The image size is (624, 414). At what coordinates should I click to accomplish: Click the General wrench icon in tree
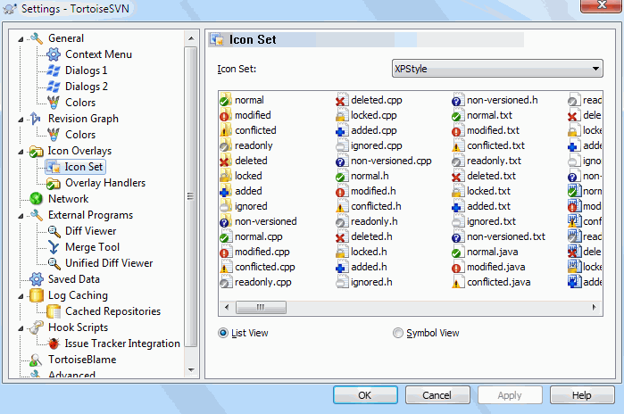[37, 38]
